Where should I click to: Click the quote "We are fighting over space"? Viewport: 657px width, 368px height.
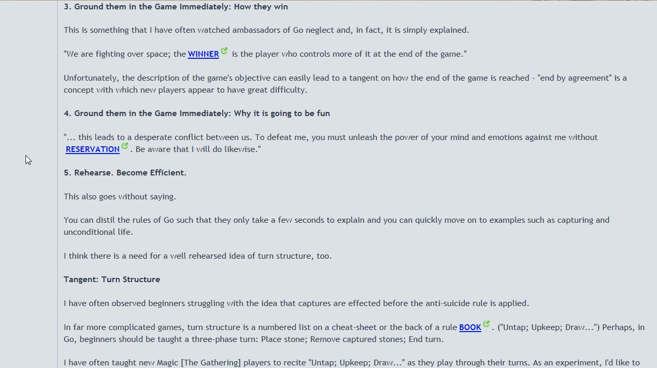coord(125,54)
